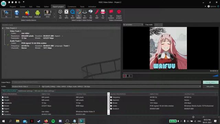Click the WAIFUU preview image
The width and height of the screenshot is (220, 124).
(x=168, y=48)
